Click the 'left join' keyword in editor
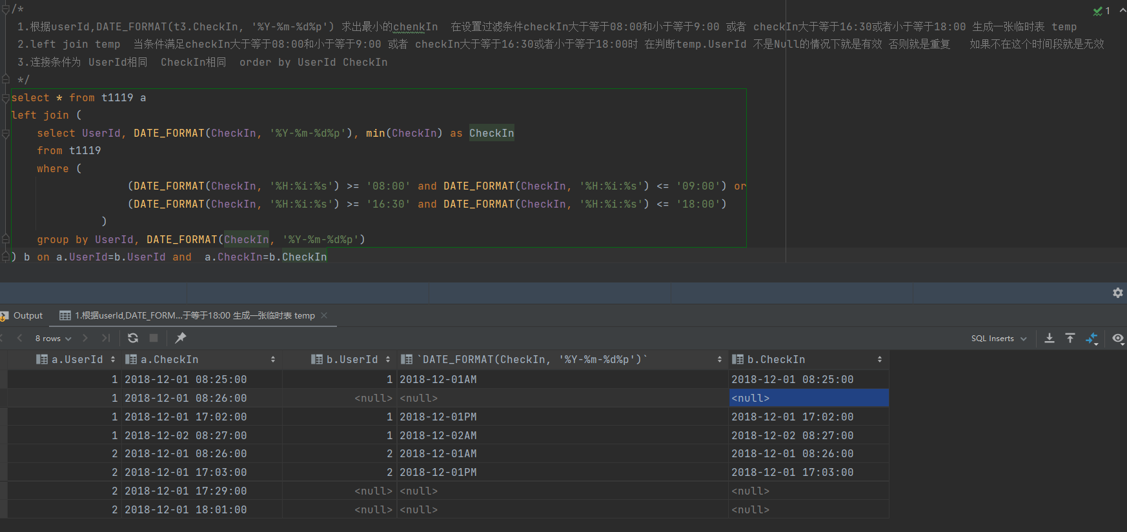1127x532 pixels. click(x=40, y=115)
